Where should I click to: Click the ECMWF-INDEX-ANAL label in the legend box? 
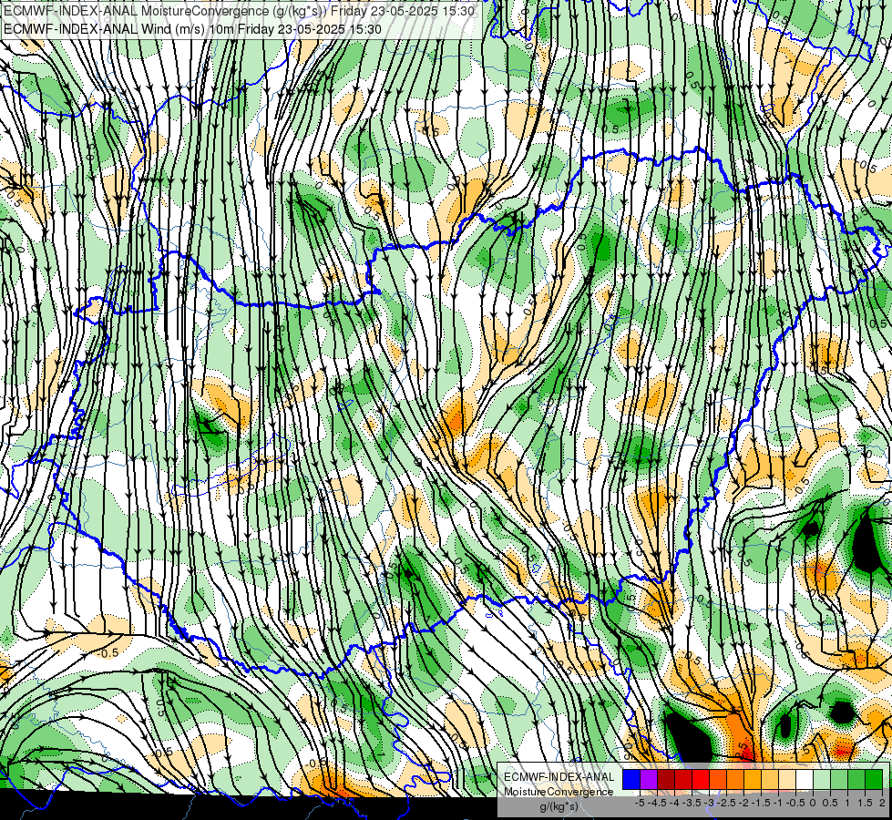pos(559,777)
